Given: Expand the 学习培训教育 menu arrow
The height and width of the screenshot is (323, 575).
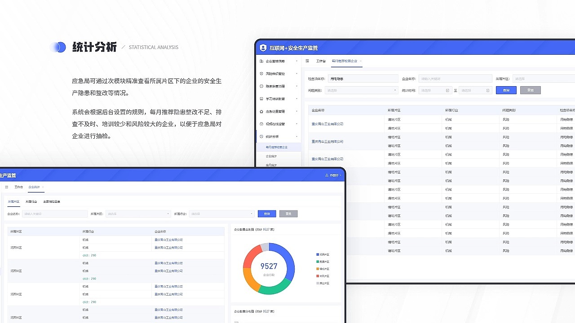Looking at the screenshot, I should [296, 99].
